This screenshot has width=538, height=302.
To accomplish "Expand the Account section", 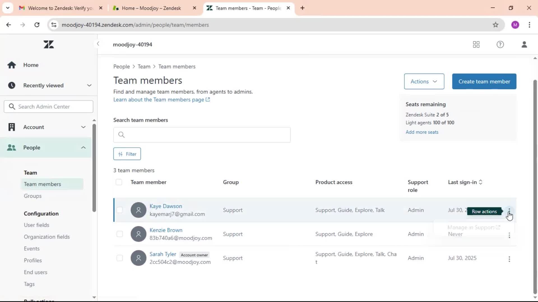I will point(83,127).
